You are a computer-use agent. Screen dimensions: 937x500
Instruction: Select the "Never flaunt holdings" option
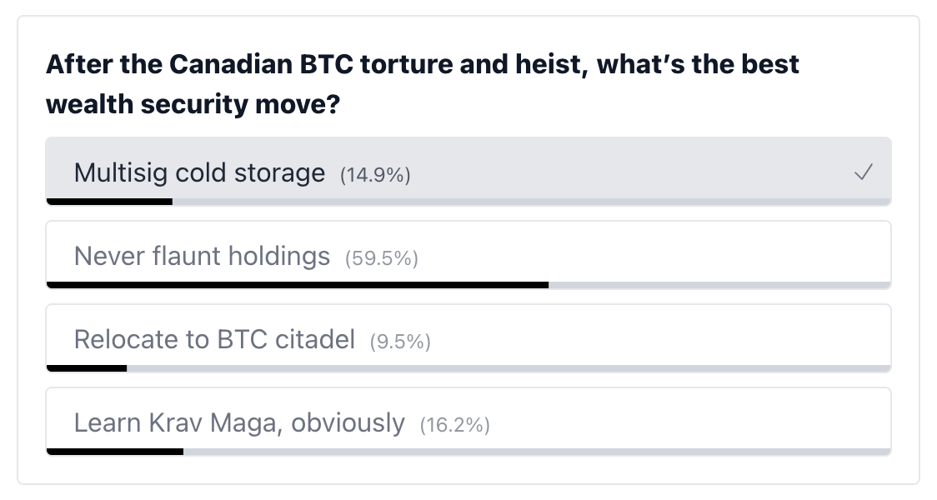click(x=468, y=253)
